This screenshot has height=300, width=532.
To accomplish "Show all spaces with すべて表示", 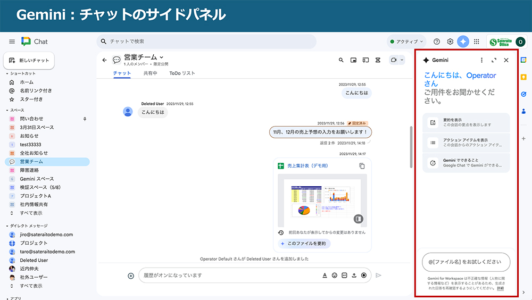I will (31, 213).
